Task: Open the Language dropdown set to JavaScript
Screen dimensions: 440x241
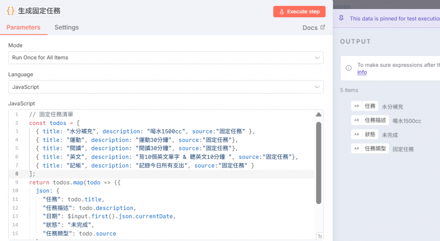Action: click(166, 87)
